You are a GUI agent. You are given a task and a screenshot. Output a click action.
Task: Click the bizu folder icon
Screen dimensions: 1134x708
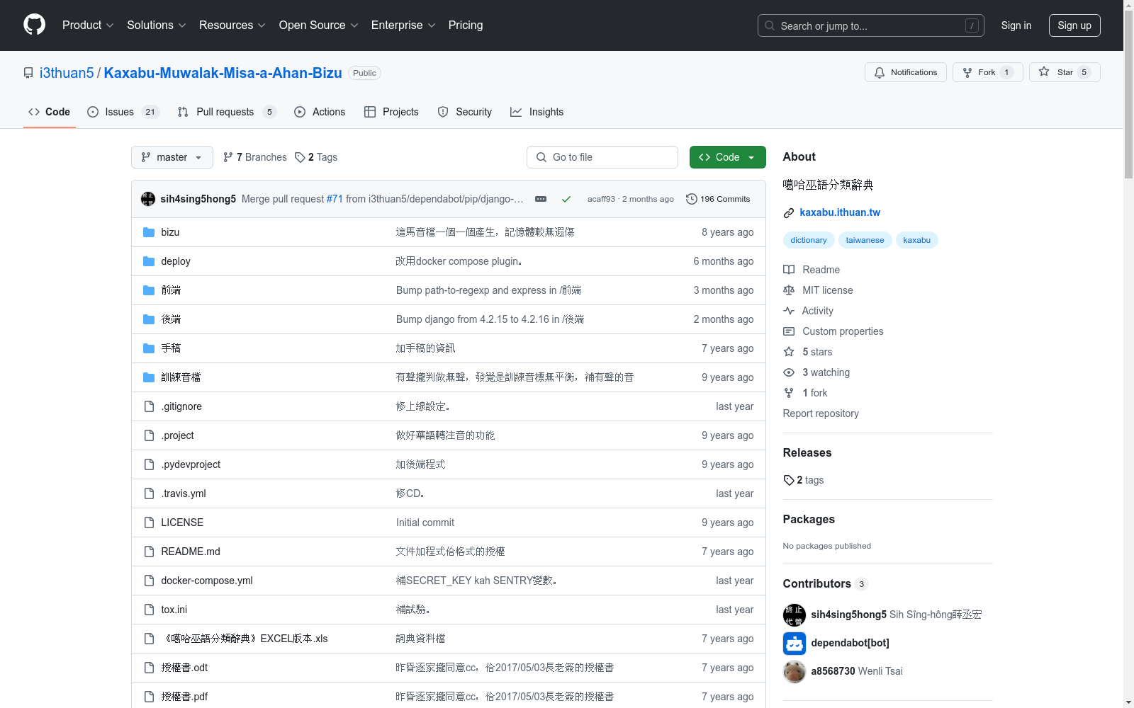pyautogui.click(x=149, y=232)
